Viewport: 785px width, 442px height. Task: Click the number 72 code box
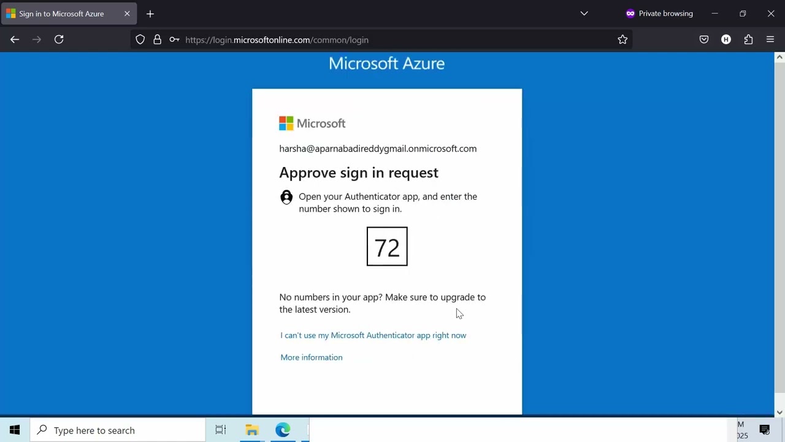click(387, 246)
